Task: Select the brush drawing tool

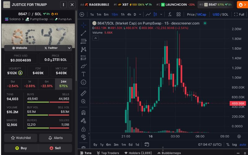Action: coord(83,66)
